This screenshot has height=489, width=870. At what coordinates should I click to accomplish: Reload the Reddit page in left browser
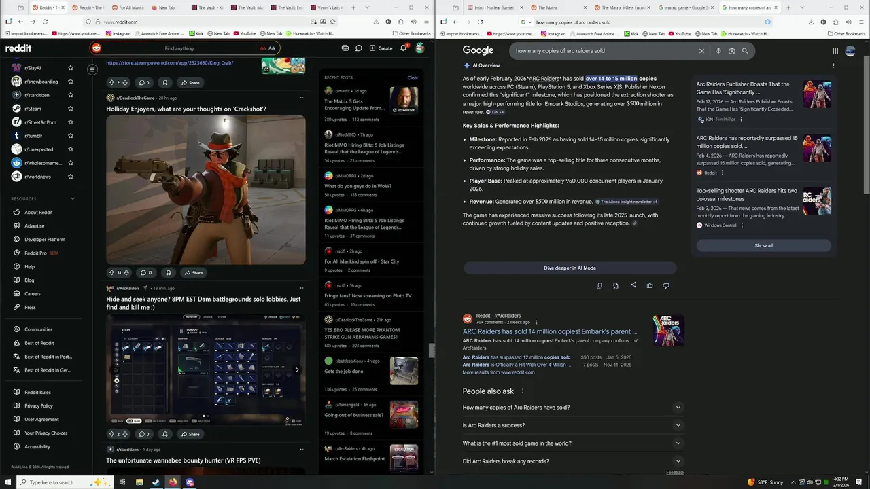[x=45, y=22]
